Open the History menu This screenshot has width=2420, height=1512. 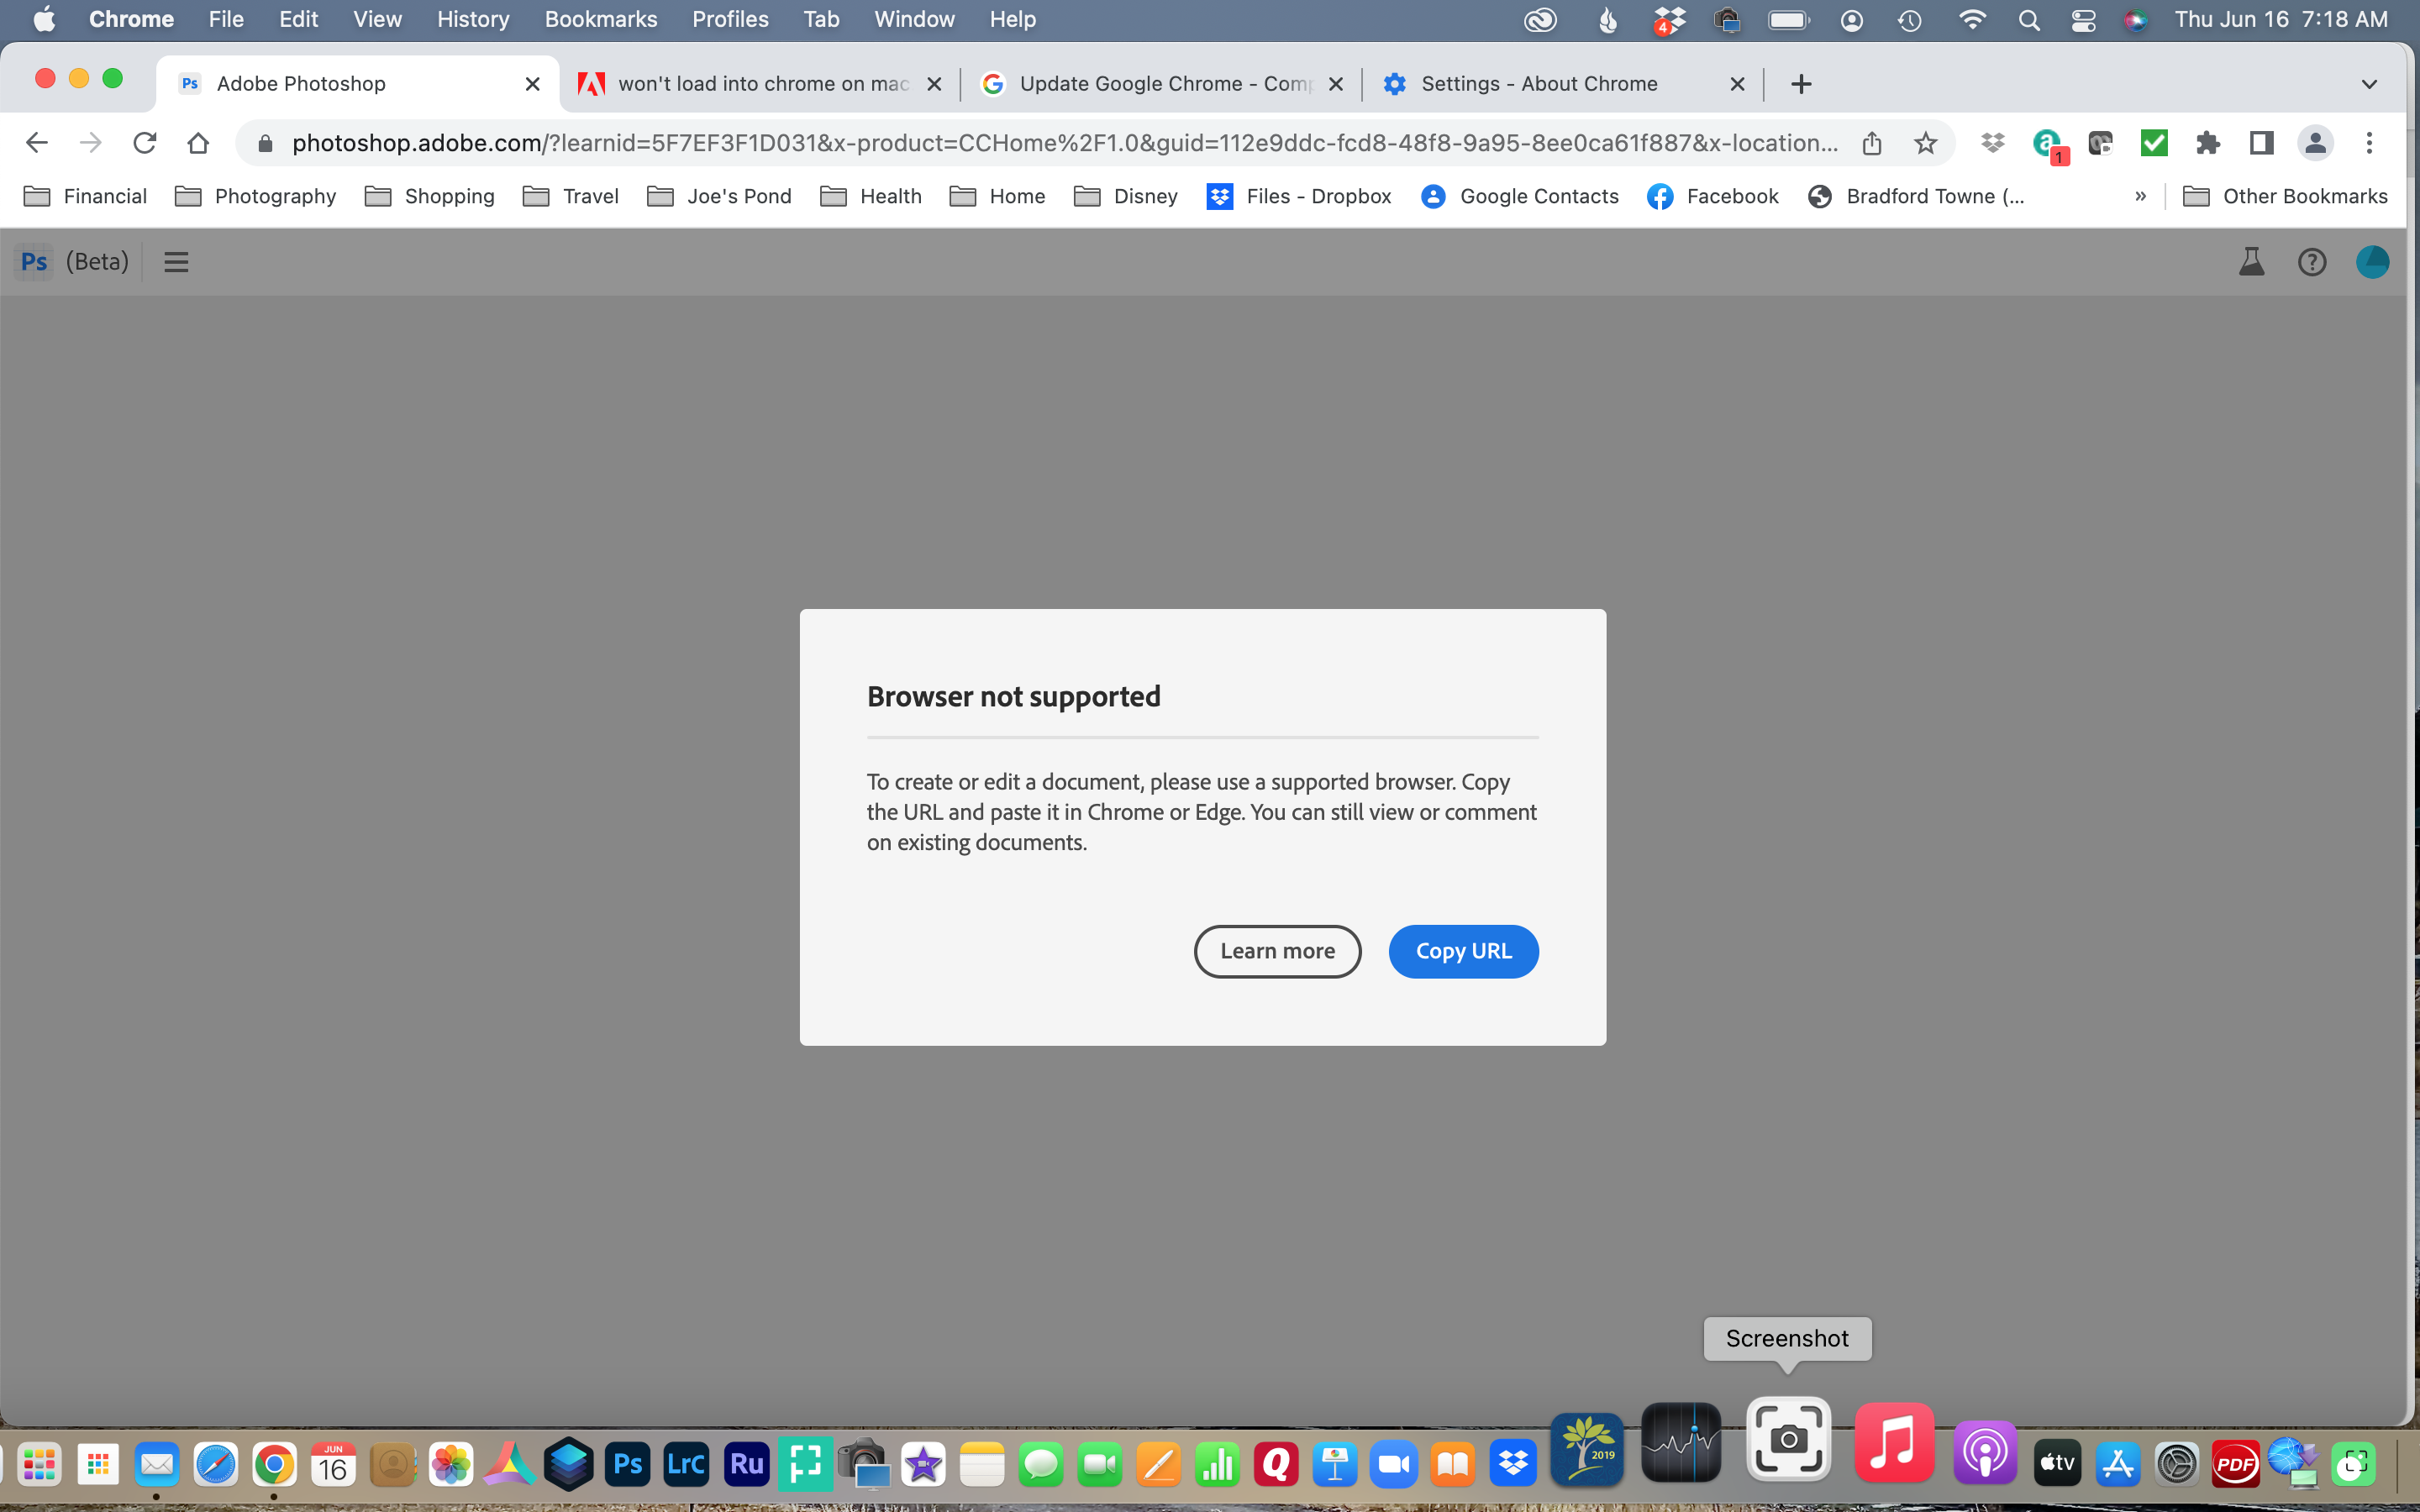[x=471, y=19]
